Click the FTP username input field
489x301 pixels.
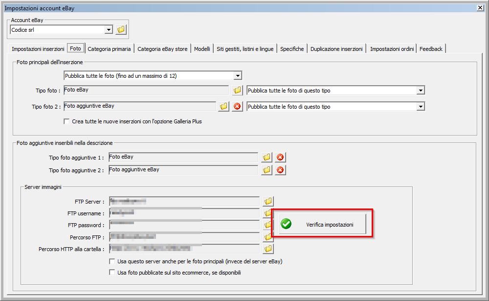[184, 213]
